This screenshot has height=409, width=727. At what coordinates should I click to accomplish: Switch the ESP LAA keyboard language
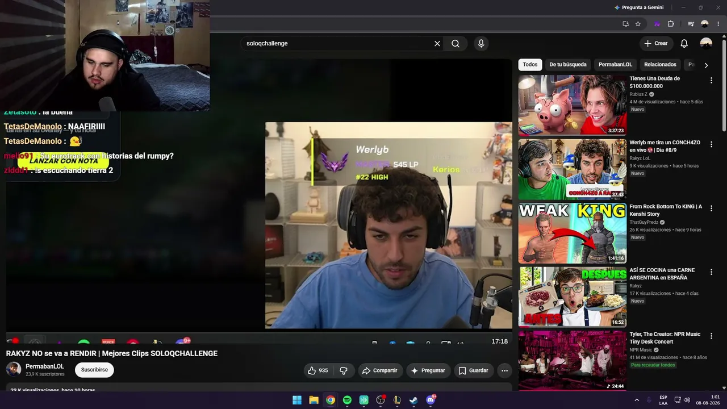click(x=663, y=400)
